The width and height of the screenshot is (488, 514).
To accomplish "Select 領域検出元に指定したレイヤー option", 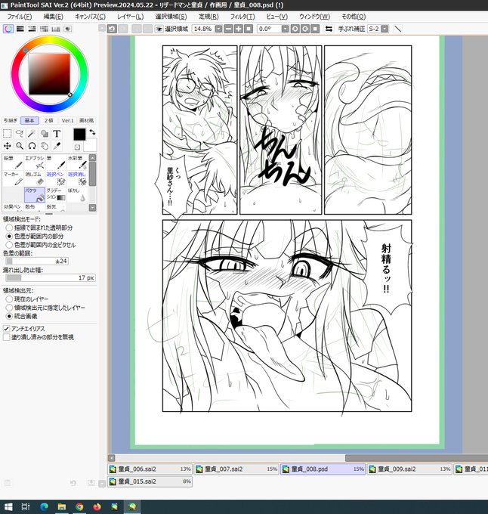I will 45,308.
